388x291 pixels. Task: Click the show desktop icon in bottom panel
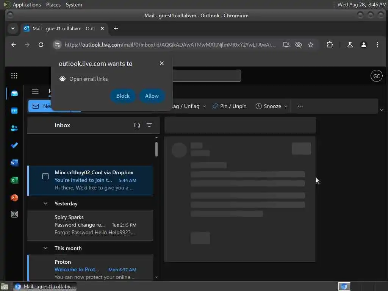tap(4, 286)
